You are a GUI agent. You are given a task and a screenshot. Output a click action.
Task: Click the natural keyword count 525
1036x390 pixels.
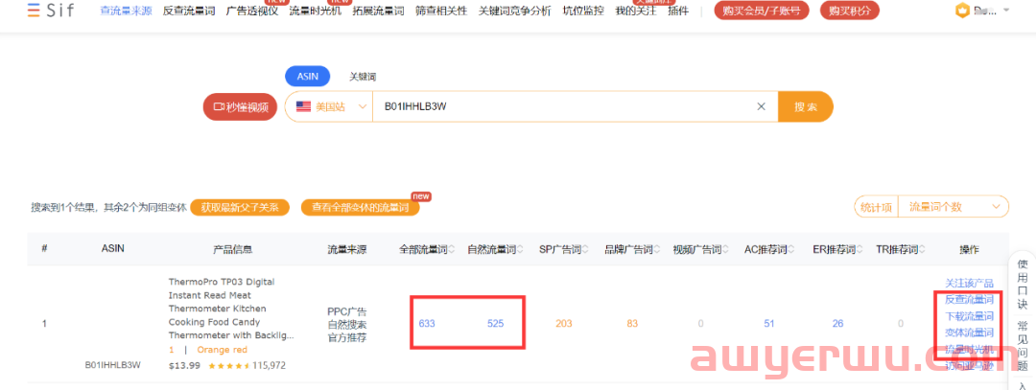click(496, 323)
